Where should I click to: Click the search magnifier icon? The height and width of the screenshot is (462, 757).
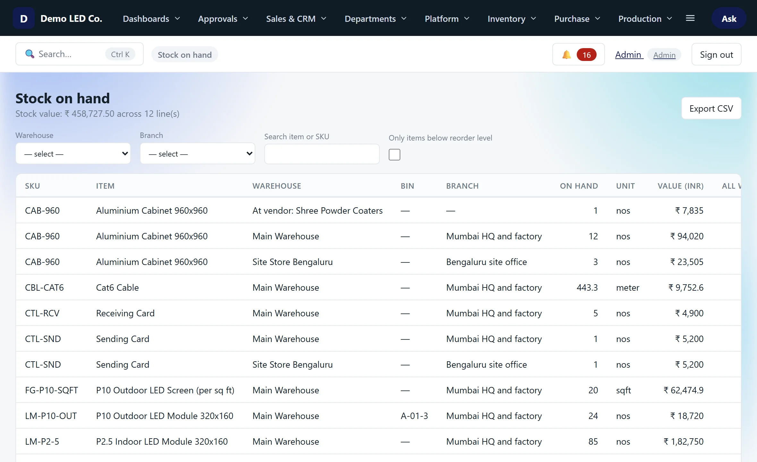30,54
